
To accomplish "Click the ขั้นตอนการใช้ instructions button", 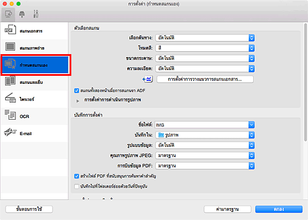I will (x=29, y=209).
